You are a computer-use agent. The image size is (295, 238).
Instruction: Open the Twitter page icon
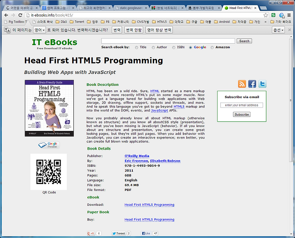[262, 84]
